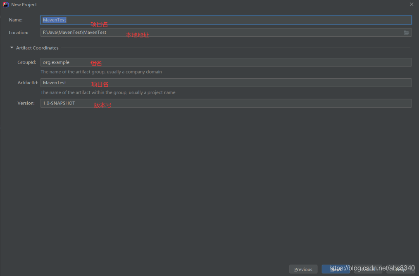This screenshot has height=276, width=419.
Task: Select the ArtifactId field with MavenTest
Action: point(226,83)
